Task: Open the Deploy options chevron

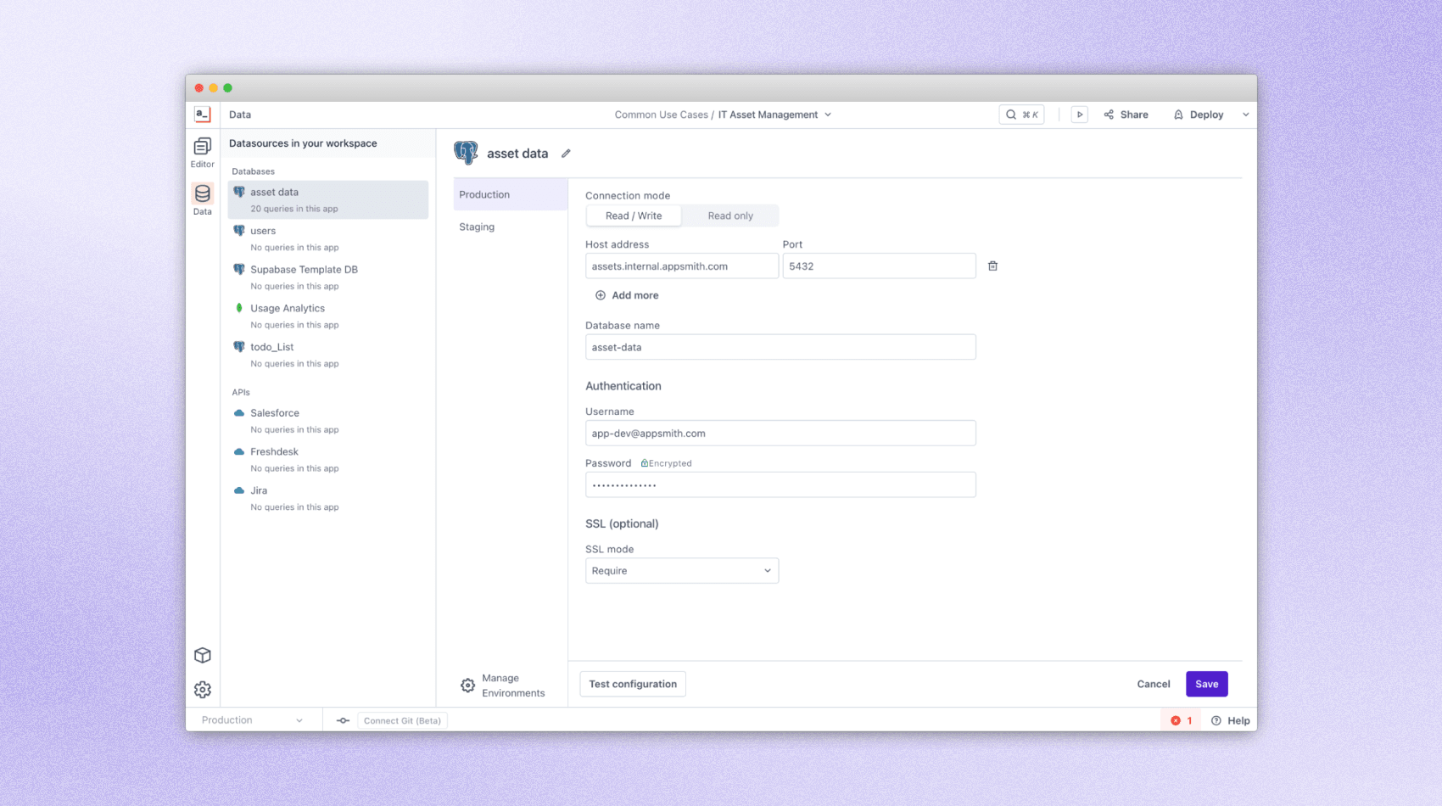Action: [1244, 114]
